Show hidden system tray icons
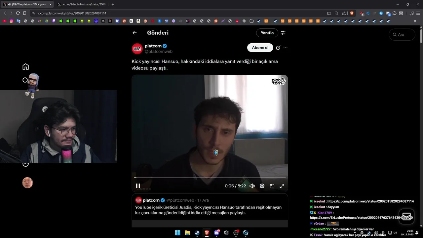This screenshot has height=238, width=423. pos(355,233)
